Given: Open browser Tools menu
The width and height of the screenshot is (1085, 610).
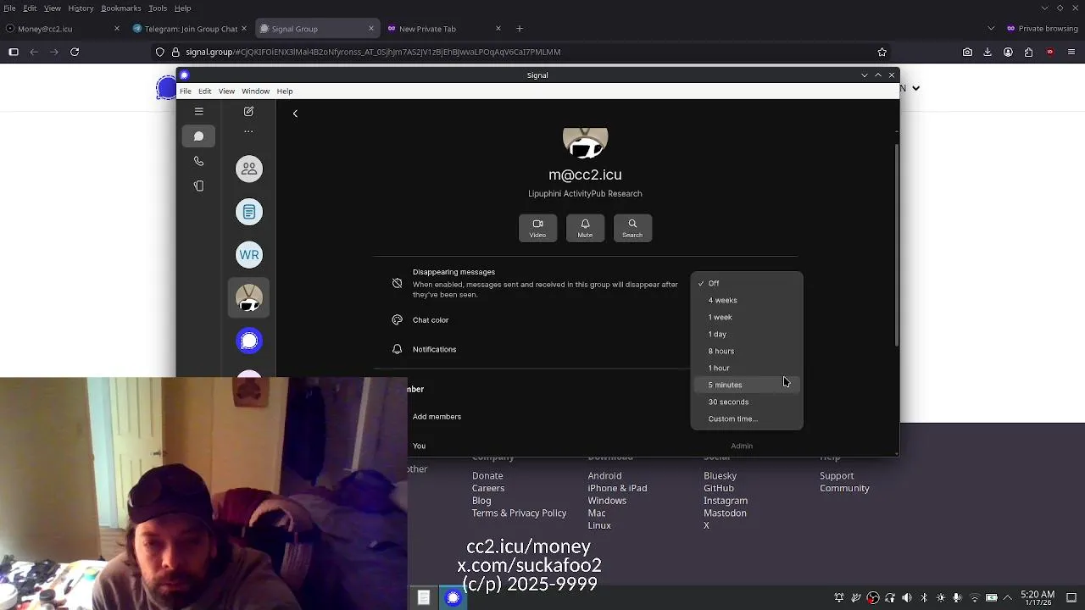Looking at the screenshot, I should tap(158, 8).
